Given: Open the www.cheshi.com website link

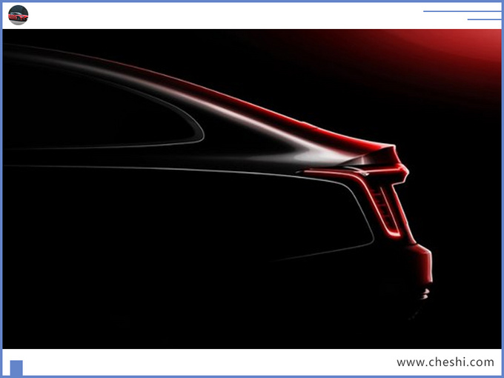Looking at the screenshot, I should coord(445,362).
